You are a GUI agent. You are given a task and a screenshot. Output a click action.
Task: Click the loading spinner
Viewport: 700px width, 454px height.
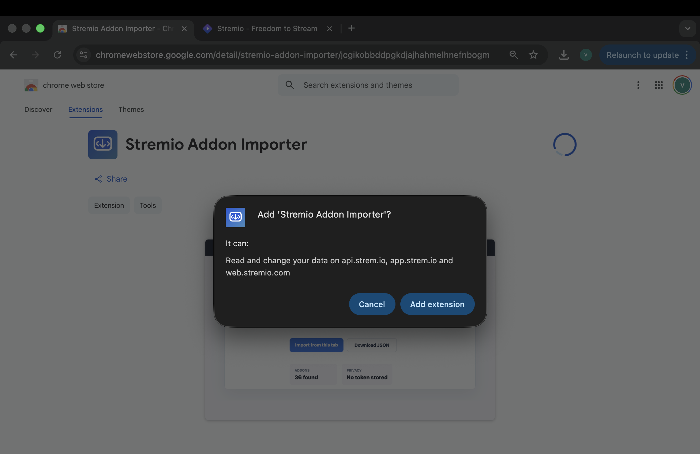point(565,145)
